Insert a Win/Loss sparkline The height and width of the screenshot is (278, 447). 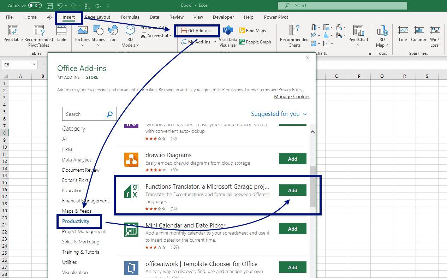click(434, 35)
